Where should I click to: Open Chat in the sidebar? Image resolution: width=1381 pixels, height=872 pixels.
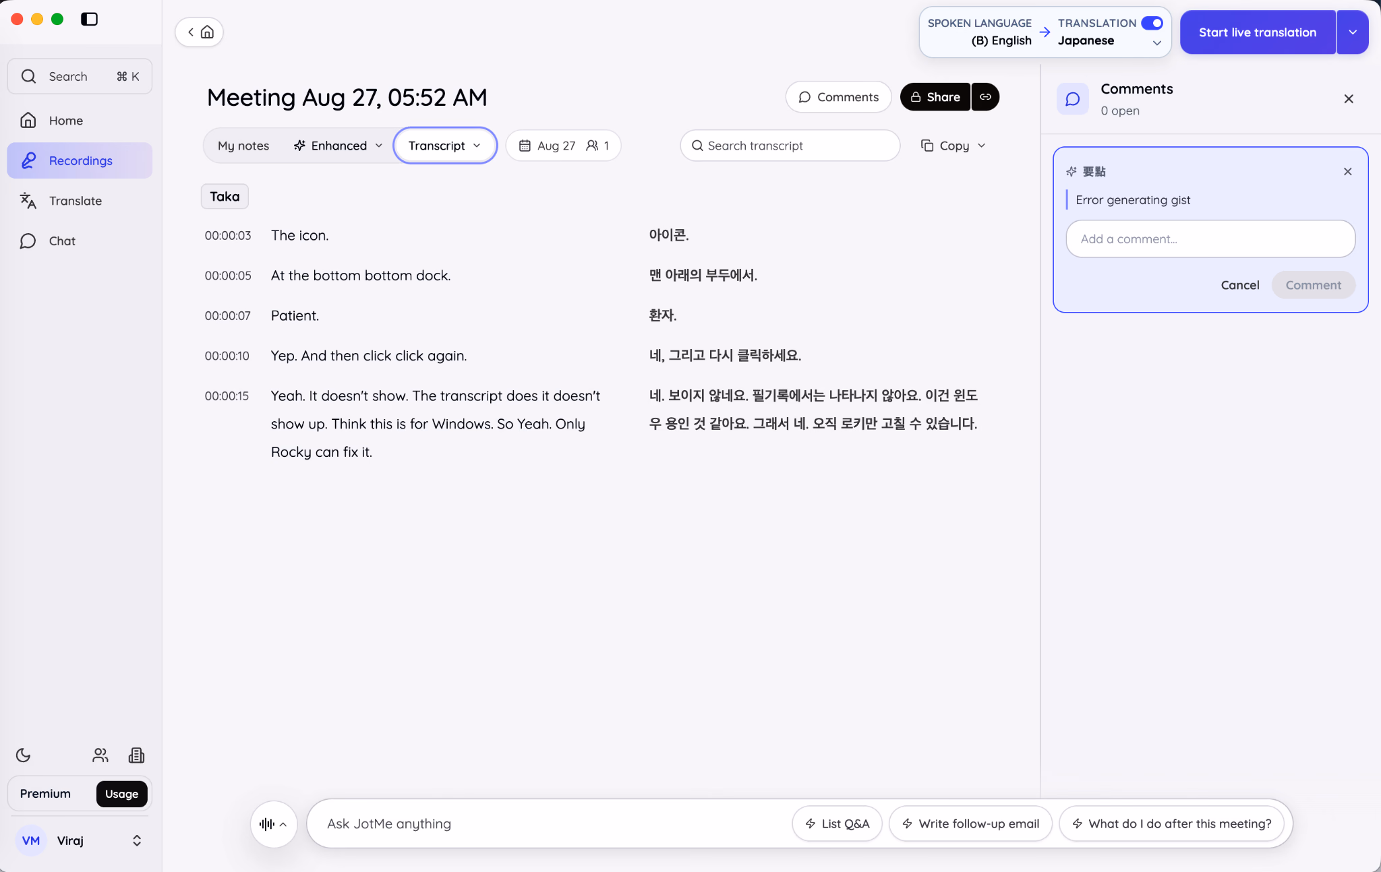tap(80, 241)
